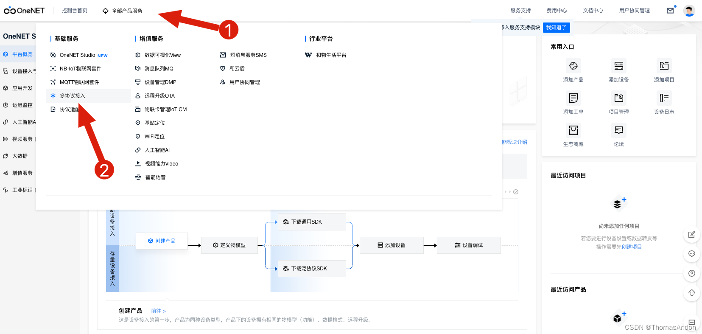702x334 pixels.
Task: Click the floating help question icon
Action: (691, 273)
